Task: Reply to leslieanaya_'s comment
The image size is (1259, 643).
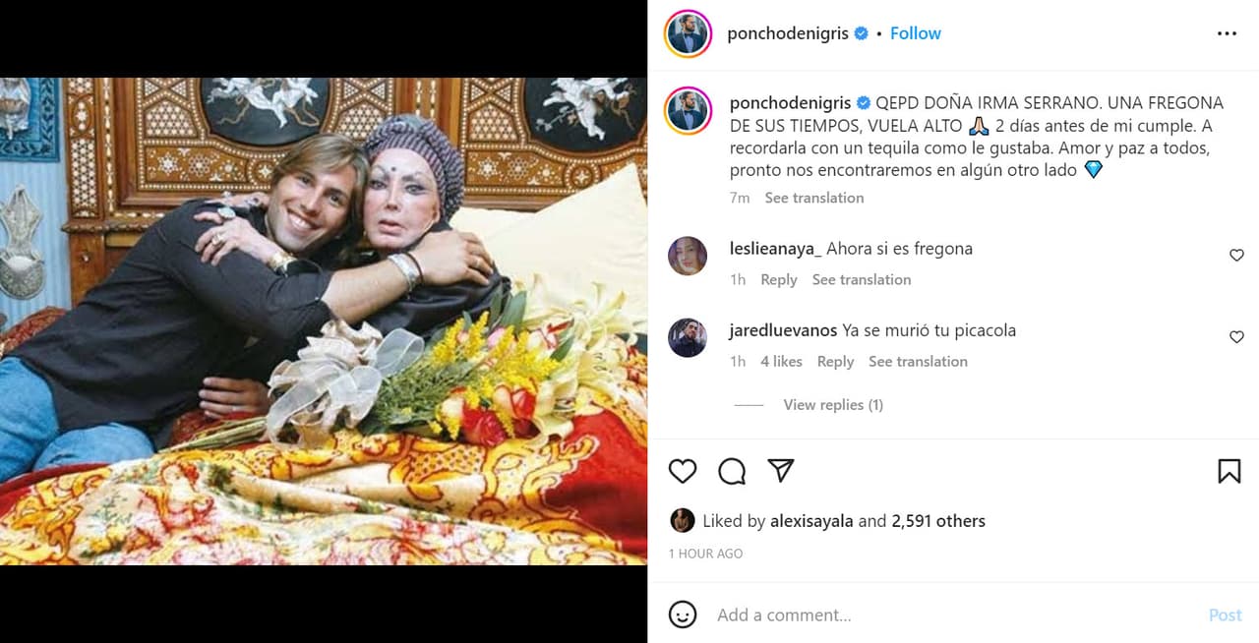Action: coord(778,279)
